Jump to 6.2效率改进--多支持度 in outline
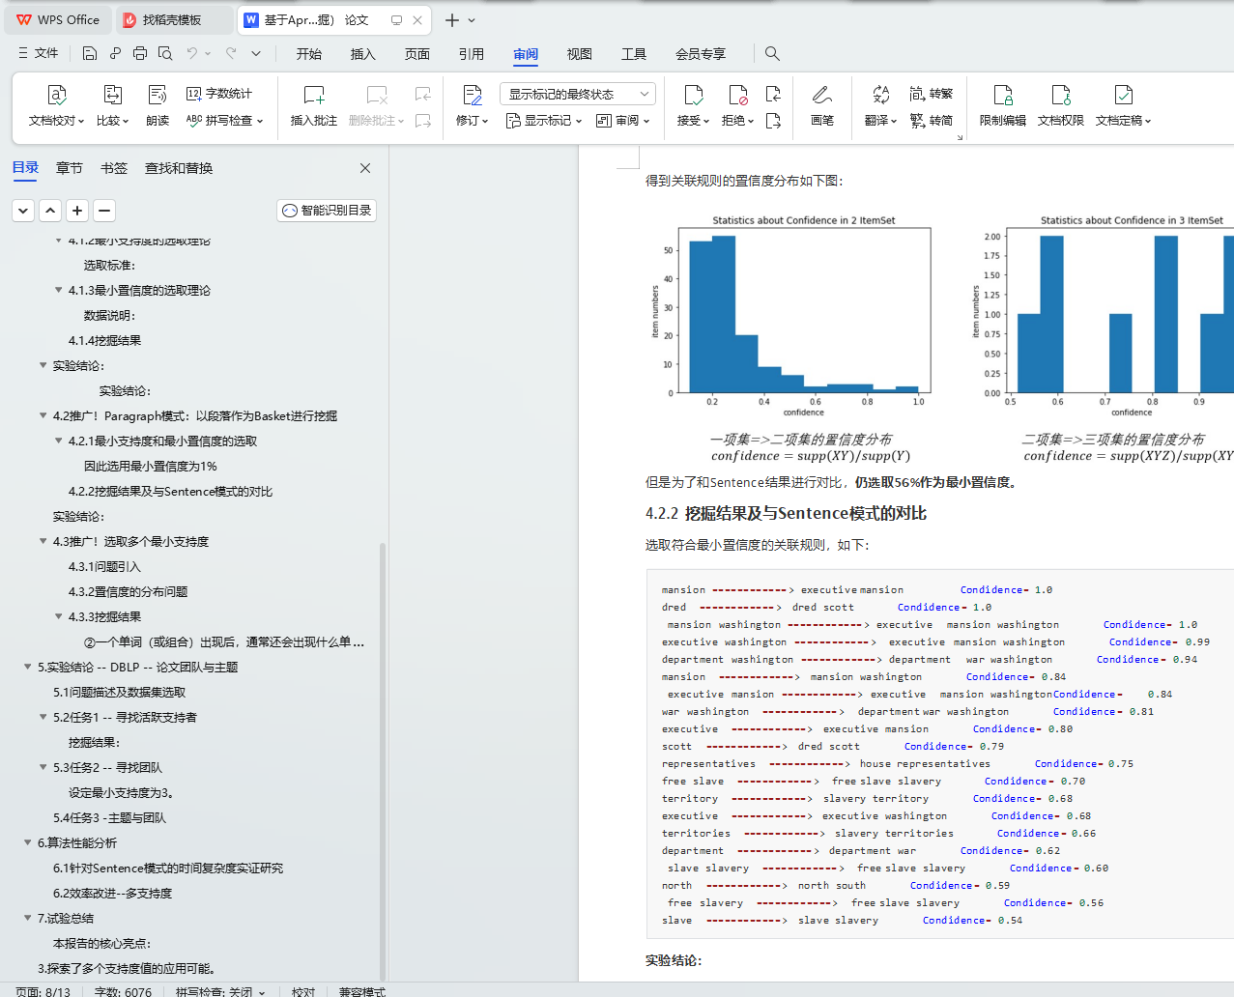This screenshot has width=1234, height=997. pos(112,893)
